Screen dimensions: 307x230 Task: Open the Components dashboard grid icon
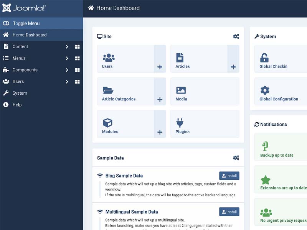[78, 70]
